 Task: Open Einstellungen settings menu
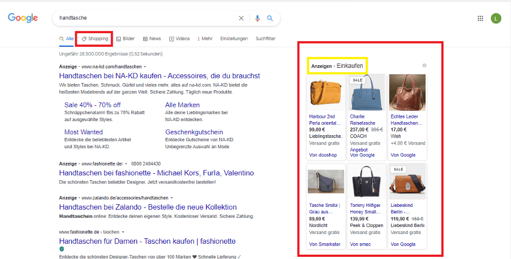pos(234,39)
